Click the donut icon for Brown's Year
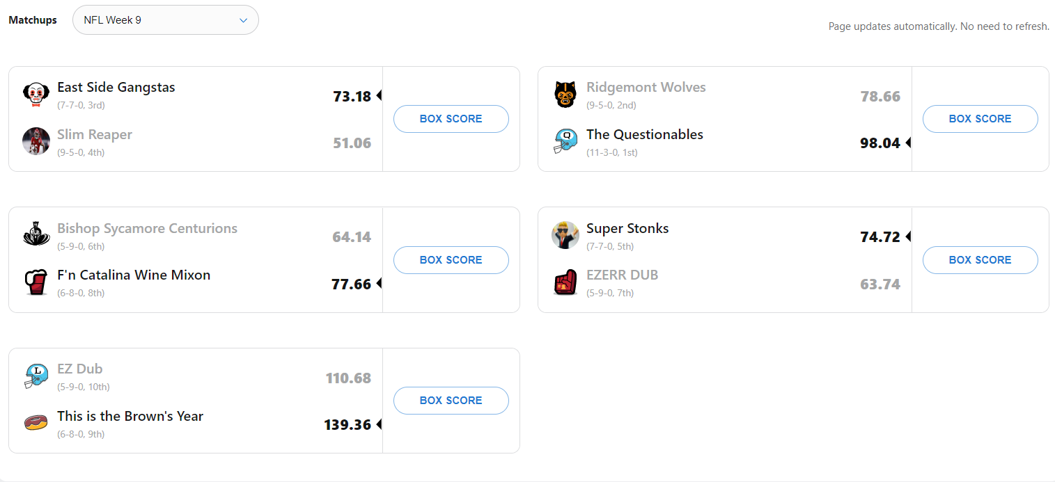Screen dimensions: 1055x482 click(36, 423)
